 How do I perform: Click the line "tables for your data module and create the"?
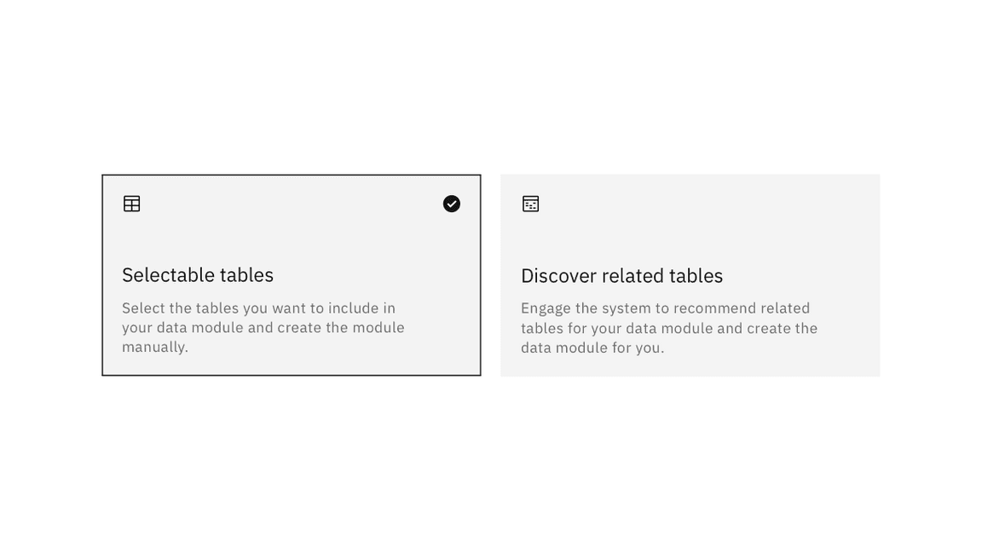pyautogui.click(x=669, y=328)
